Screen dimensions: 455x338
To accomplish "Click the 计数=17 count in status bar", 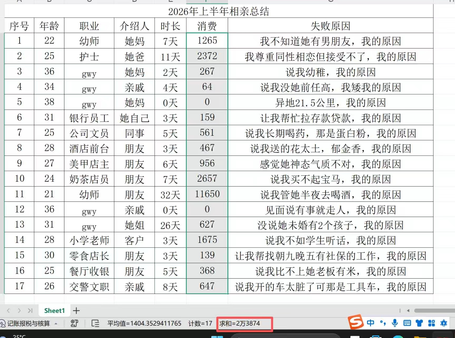I will [x=200, y=323].
